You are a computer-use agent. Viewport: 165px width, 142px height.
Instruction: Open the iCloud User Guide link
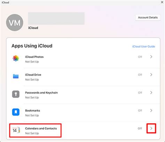tap(143, 46)
